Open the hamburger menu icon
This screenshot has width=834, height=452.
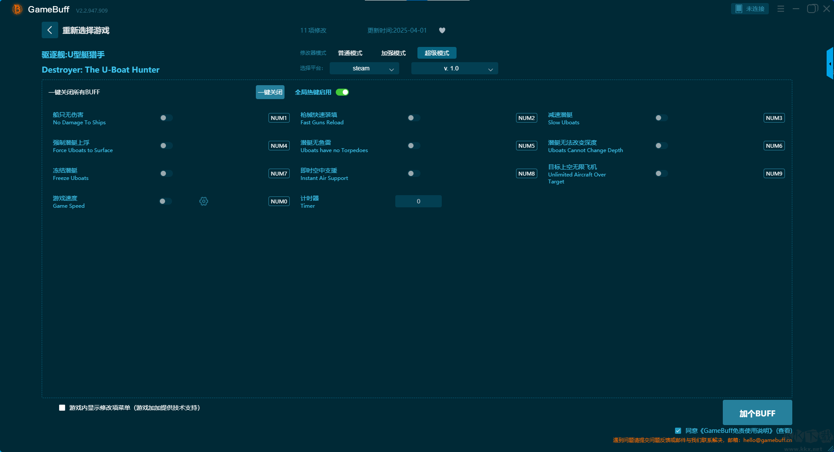click(781, 9)
